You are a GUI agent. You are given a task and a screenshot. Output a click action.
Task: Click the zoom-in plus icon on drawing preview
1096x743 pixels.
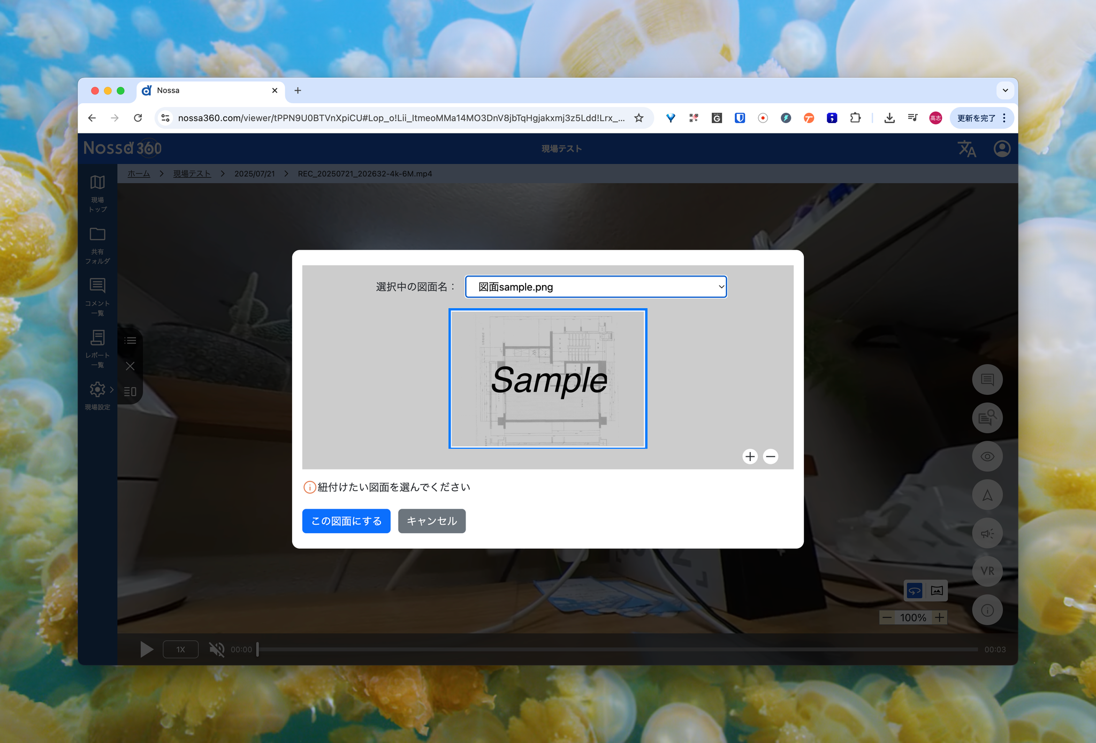click(x=750, y=456)
